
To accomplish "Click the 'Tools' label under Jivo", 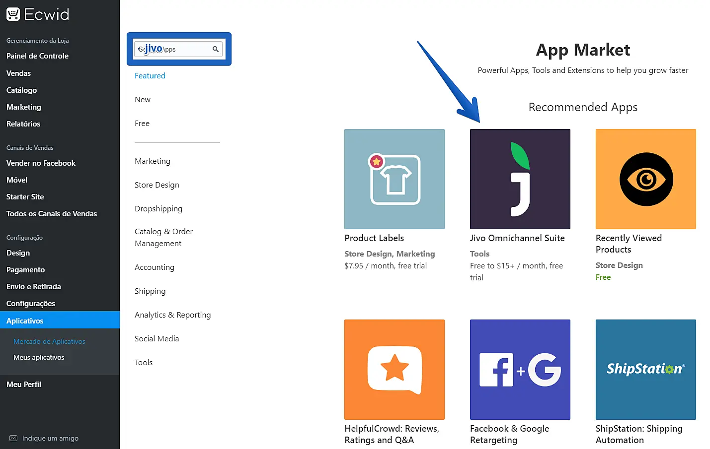I will (480, 254).
